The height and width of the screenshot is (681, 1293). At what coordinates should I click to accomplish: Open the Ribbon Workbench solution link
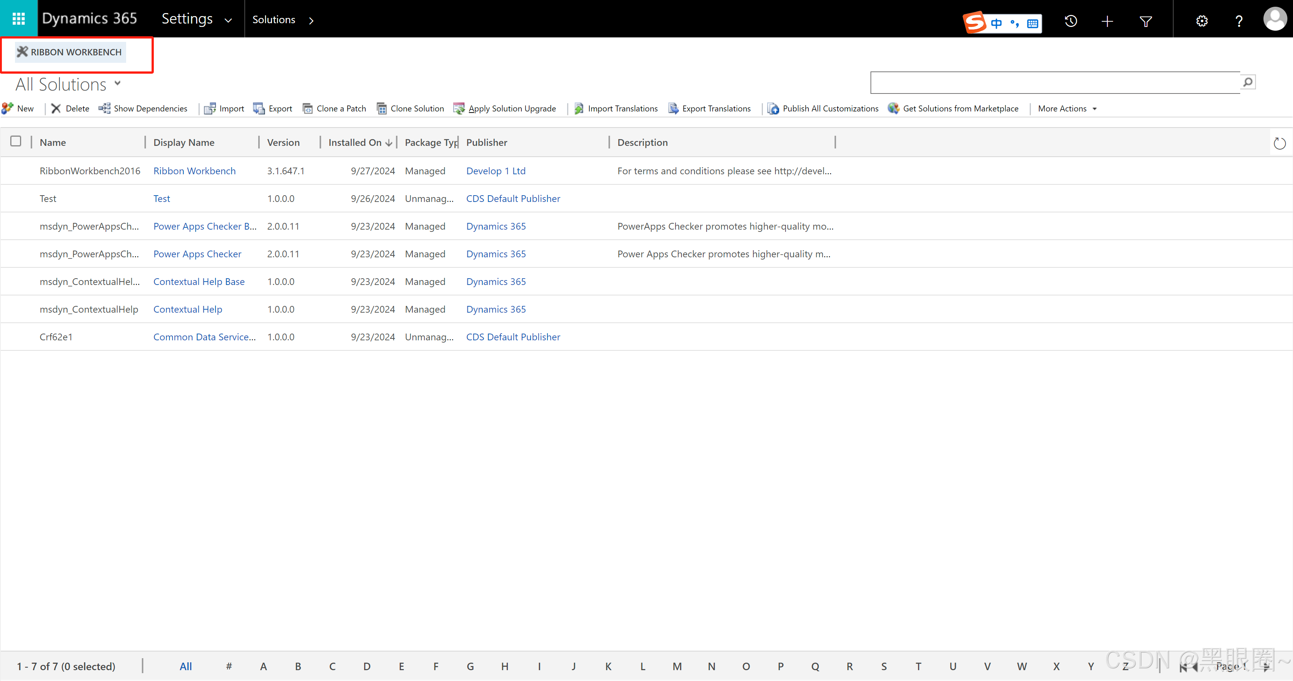coord(194,171)
